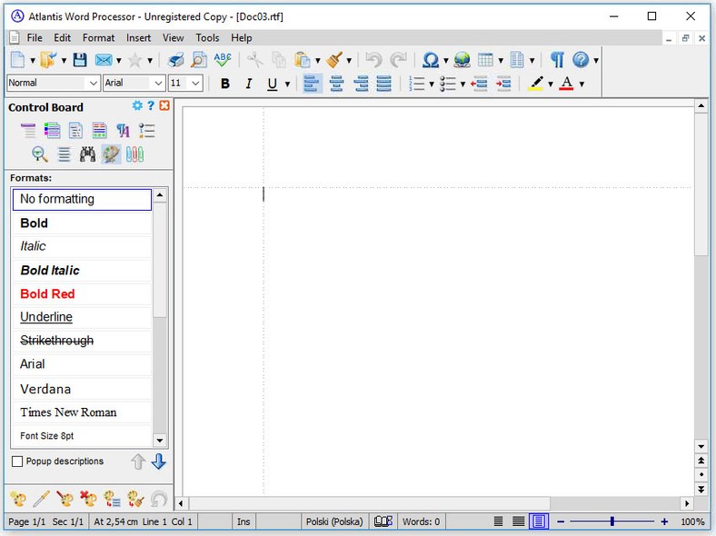Click the Save floppy disk icon
This screenshot has width=716, height=536.
pyautogui.click(x=80, y=60)
